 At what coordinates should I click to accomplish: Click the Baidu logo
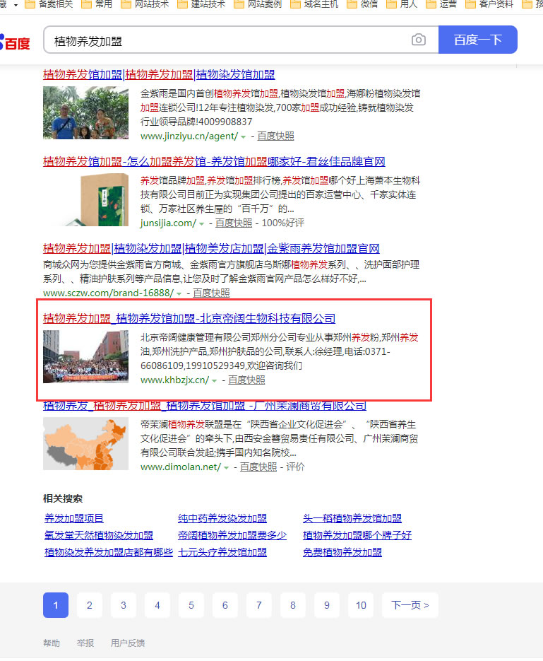[x=15, y=42]
